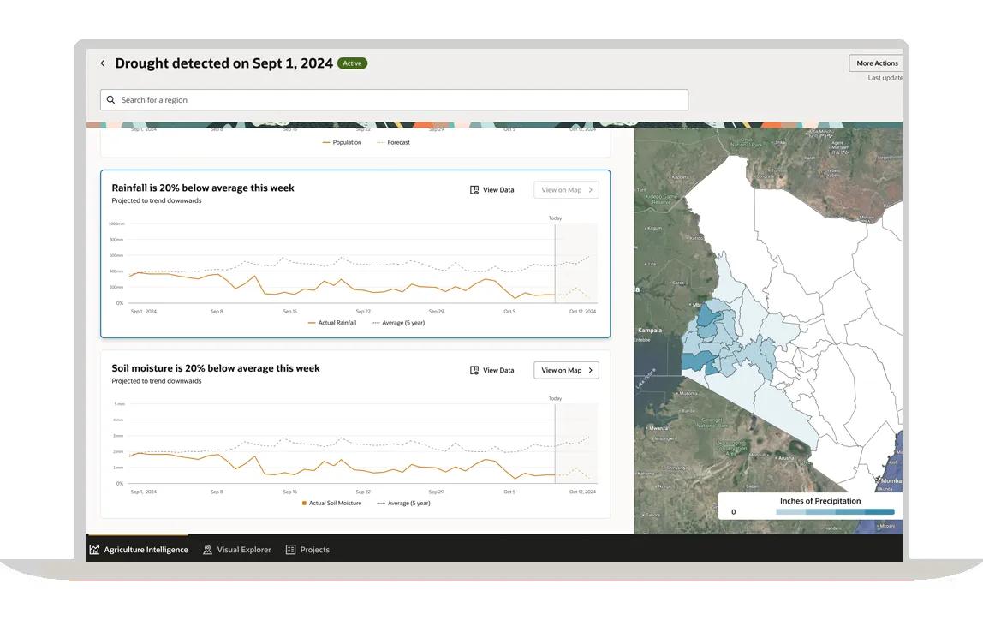The width and height of the screenshot is (983, 620).
Task: Click the search magnifier icon
Action: coord(110,99)
